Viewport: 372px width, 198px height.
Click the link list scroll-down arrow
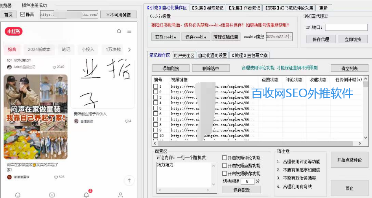tap(366, 138)
